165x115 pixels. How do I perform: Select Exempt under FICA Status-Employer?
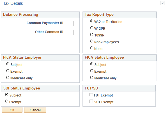(8, 71)
